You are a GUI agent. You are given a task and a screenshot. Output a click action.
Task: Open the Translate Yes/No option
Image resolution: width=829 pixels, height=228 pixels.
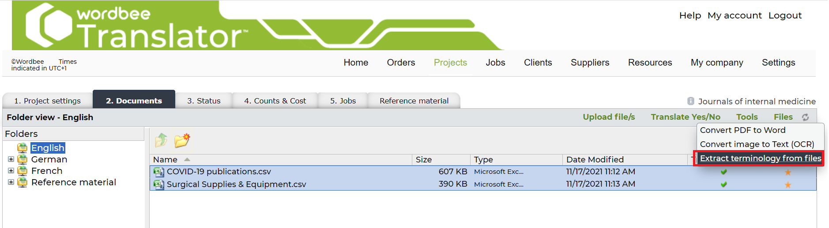click(x=685, y=117)
